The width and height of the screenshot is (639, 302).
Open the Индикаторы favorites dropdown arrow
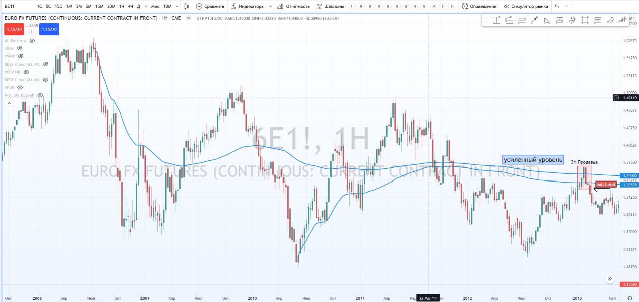click(270, 6)
